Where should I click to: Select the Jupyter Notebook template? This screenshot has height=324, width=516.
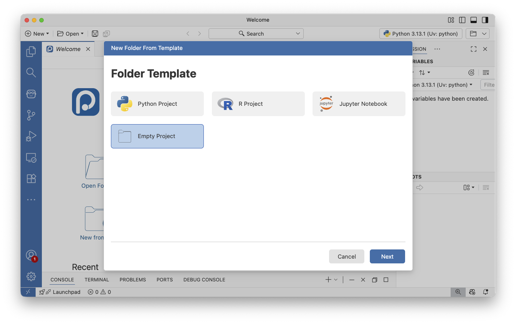pos(359,104)
